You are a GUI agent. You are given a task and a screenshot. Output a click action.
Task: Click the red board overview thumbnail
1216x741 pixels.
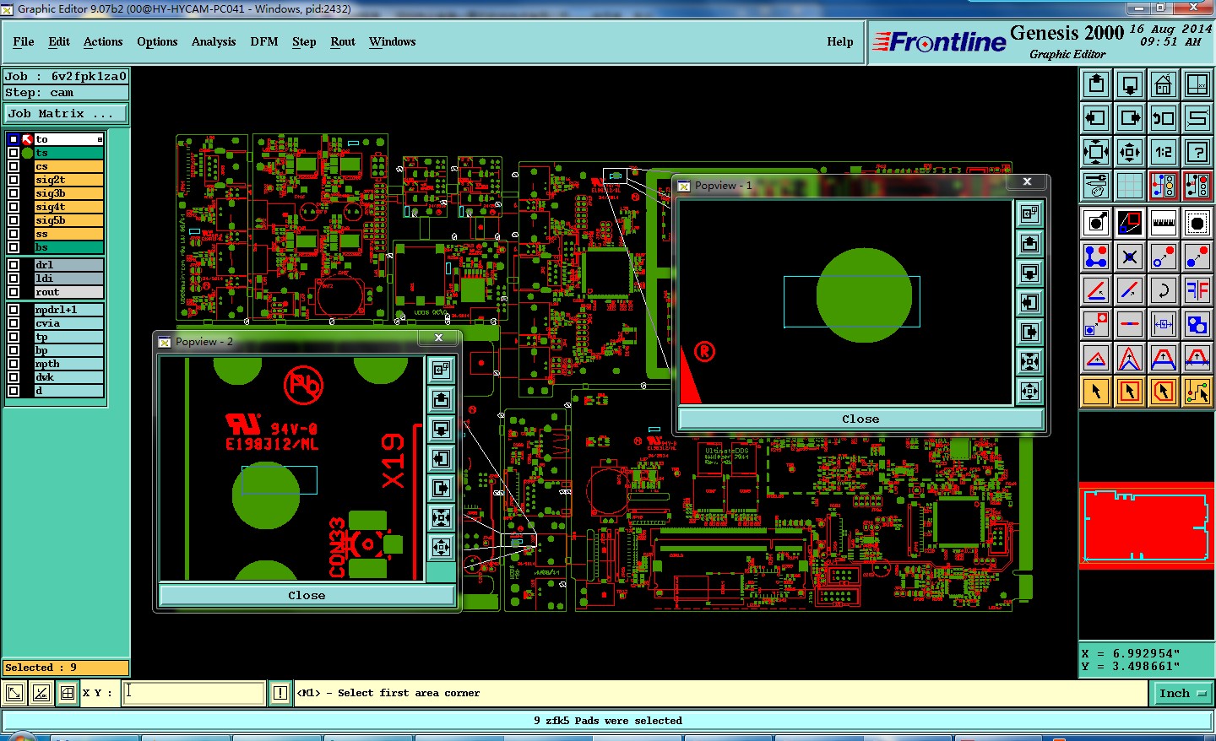click(1146, 526)
